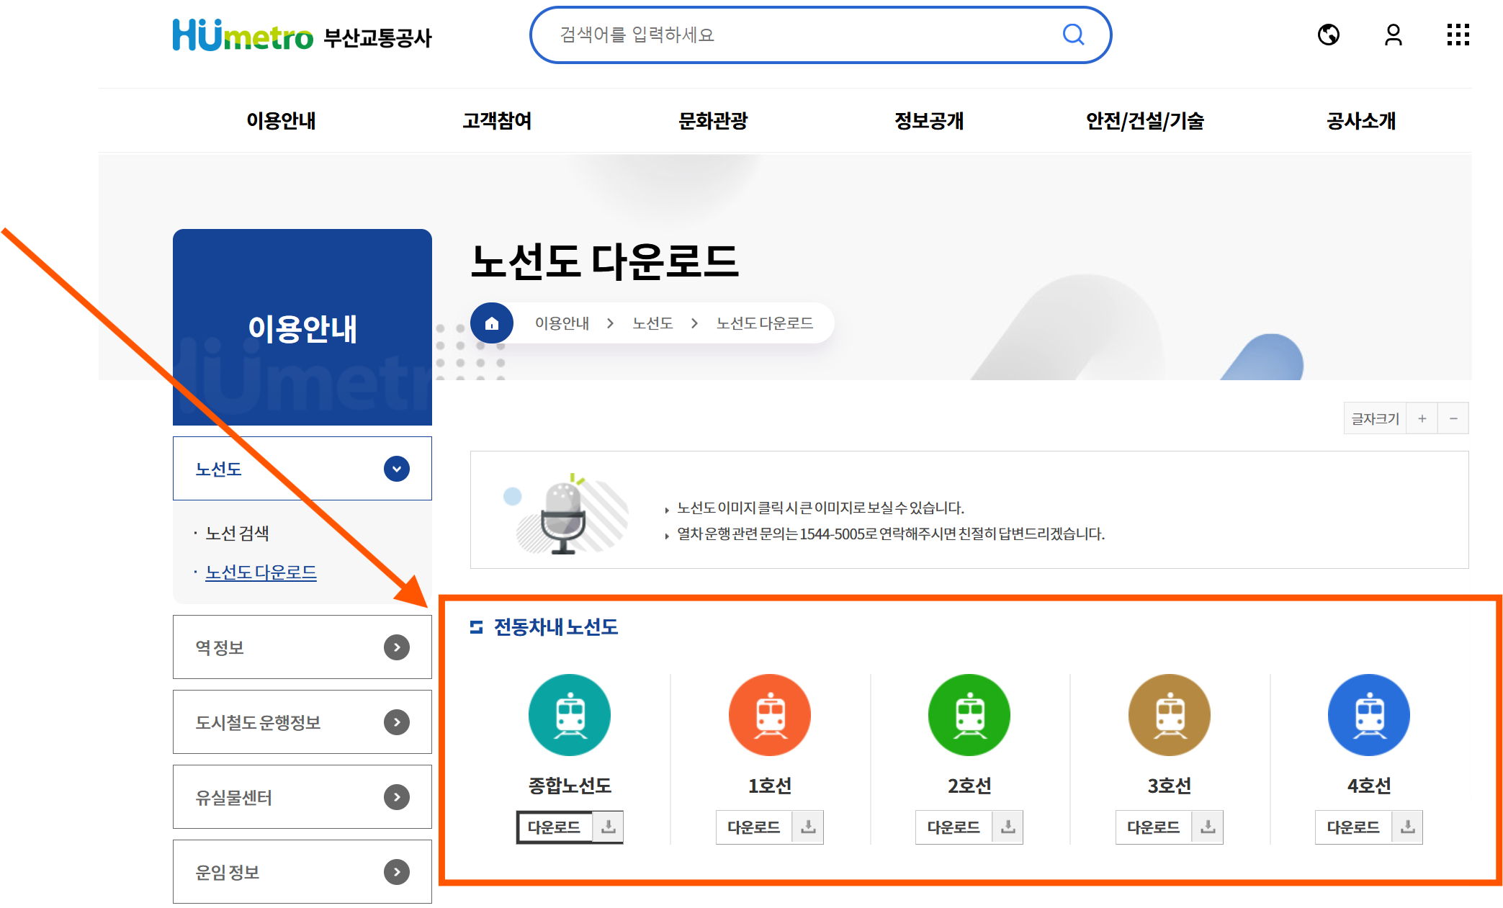Expand the 역 정보 sidebar menu
Viewport: 1503px width, 908px height.
397,647
